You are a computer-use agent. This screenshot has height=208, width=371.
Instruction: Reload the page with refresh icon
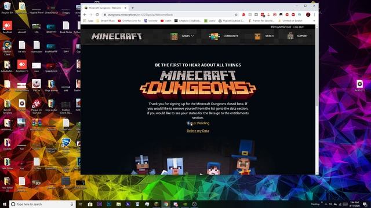pyautogui.click(x=97, y=14)
